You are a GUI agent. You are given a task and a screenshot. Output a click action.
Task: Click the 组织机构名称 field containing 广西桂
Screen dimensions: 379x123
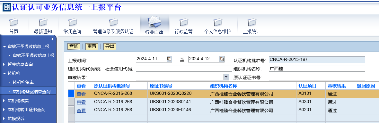point(317,69)
